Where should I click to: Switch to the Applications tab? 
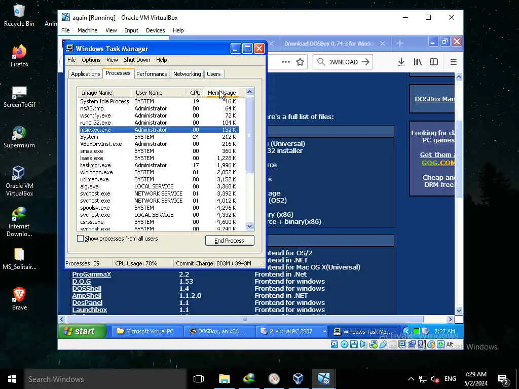tap(85, 74)
